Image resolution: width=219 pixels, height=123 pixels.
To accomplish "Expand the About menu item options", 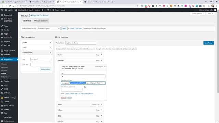I will tap(102, 110).
